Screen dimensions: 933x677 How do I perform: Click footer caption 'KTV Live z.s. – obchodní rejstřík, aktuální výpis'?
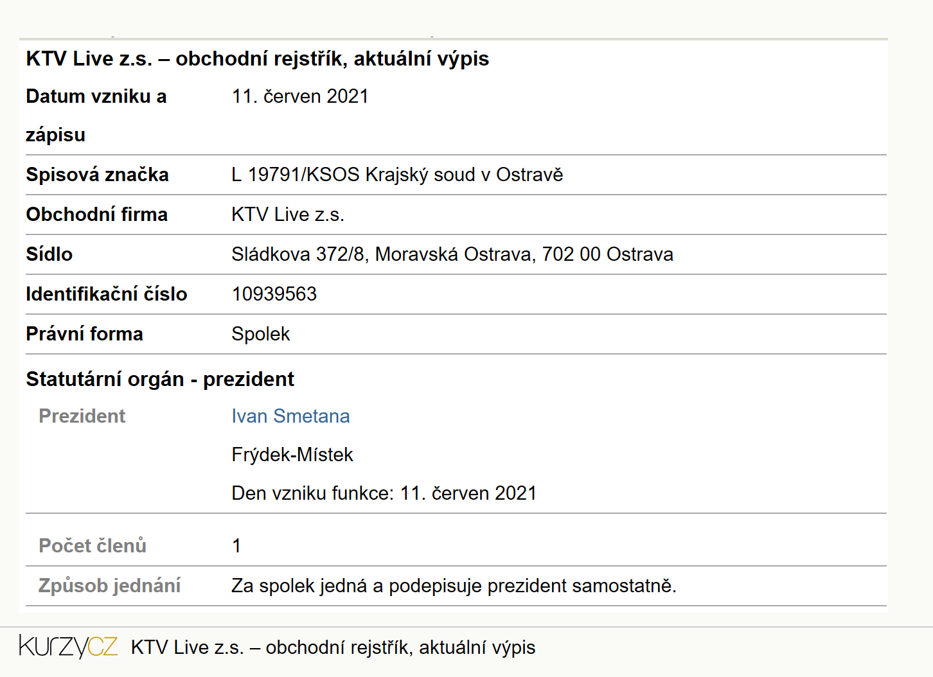coord(333,647)
